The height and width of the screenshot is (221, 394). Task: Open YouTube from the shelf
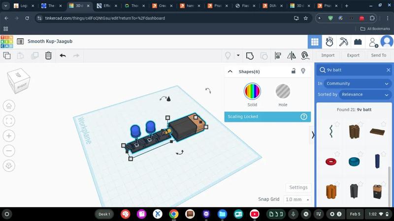(x=254, y=214)
